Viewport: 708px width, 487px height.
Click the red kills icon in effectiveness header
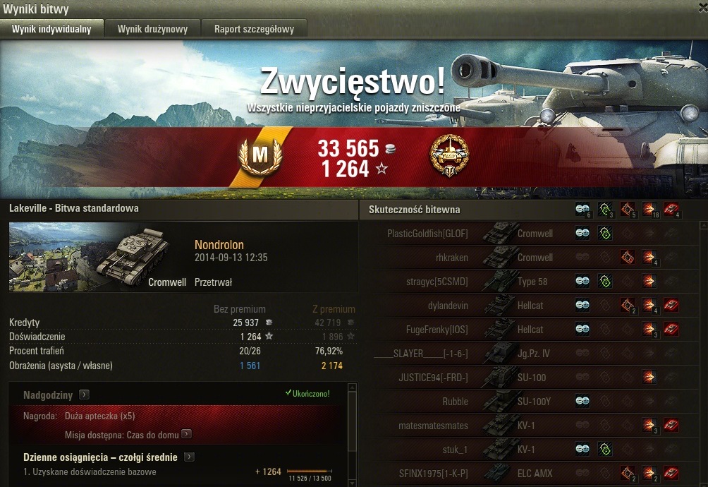pos(671,209)
